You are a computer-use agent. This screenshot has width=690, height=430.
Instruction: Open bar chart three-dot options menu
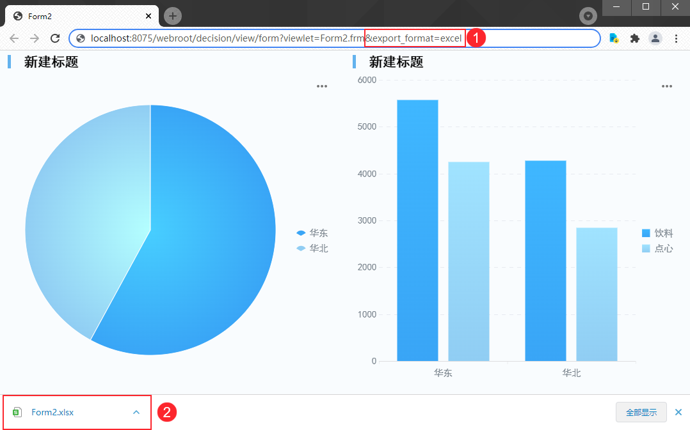[667, 86]
